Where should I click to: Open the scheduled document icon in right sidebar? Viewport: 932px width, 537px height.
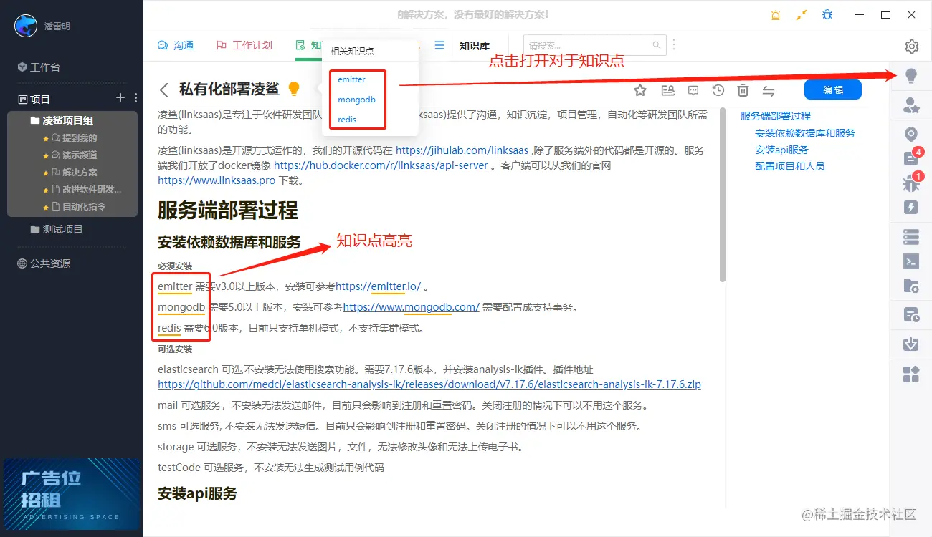point(911,314)
